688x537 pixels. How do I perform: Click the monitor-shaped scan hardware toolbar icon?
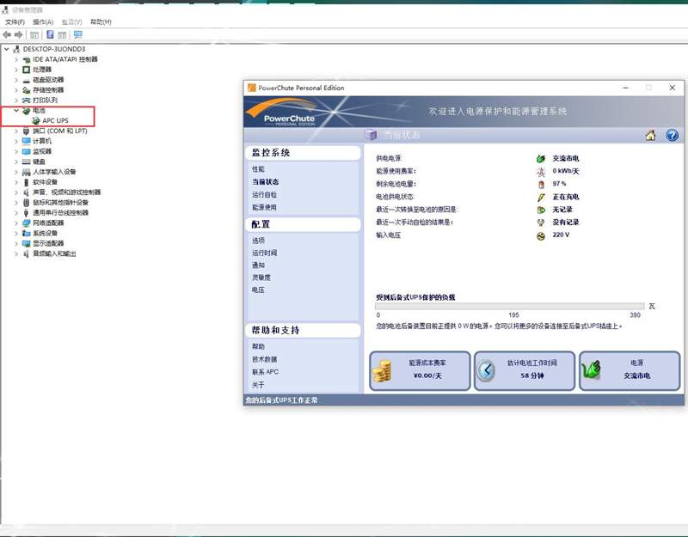pyautogui.click(x=78, y=34)
